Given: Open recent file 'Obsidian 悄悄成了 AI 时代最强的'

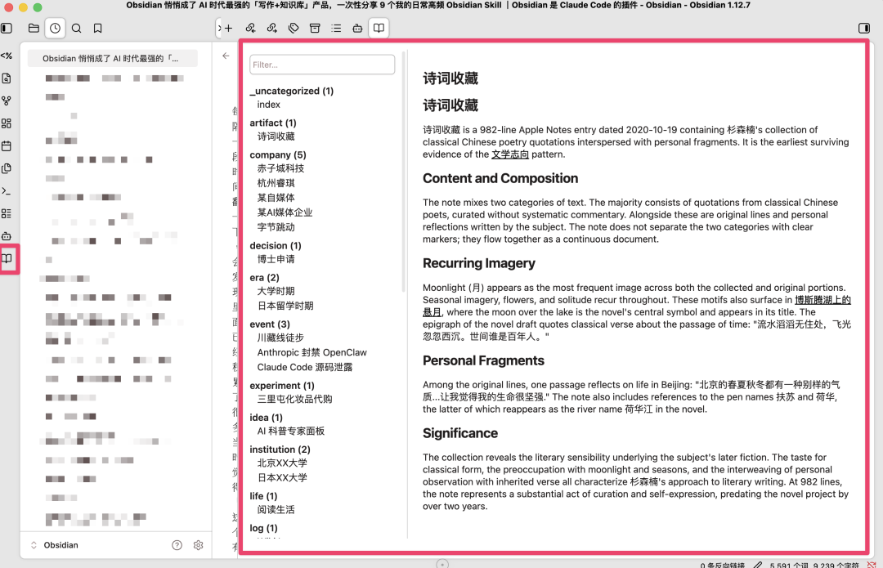Looking at the screenshot, I should pyautogui.click(x=113, y=59).
